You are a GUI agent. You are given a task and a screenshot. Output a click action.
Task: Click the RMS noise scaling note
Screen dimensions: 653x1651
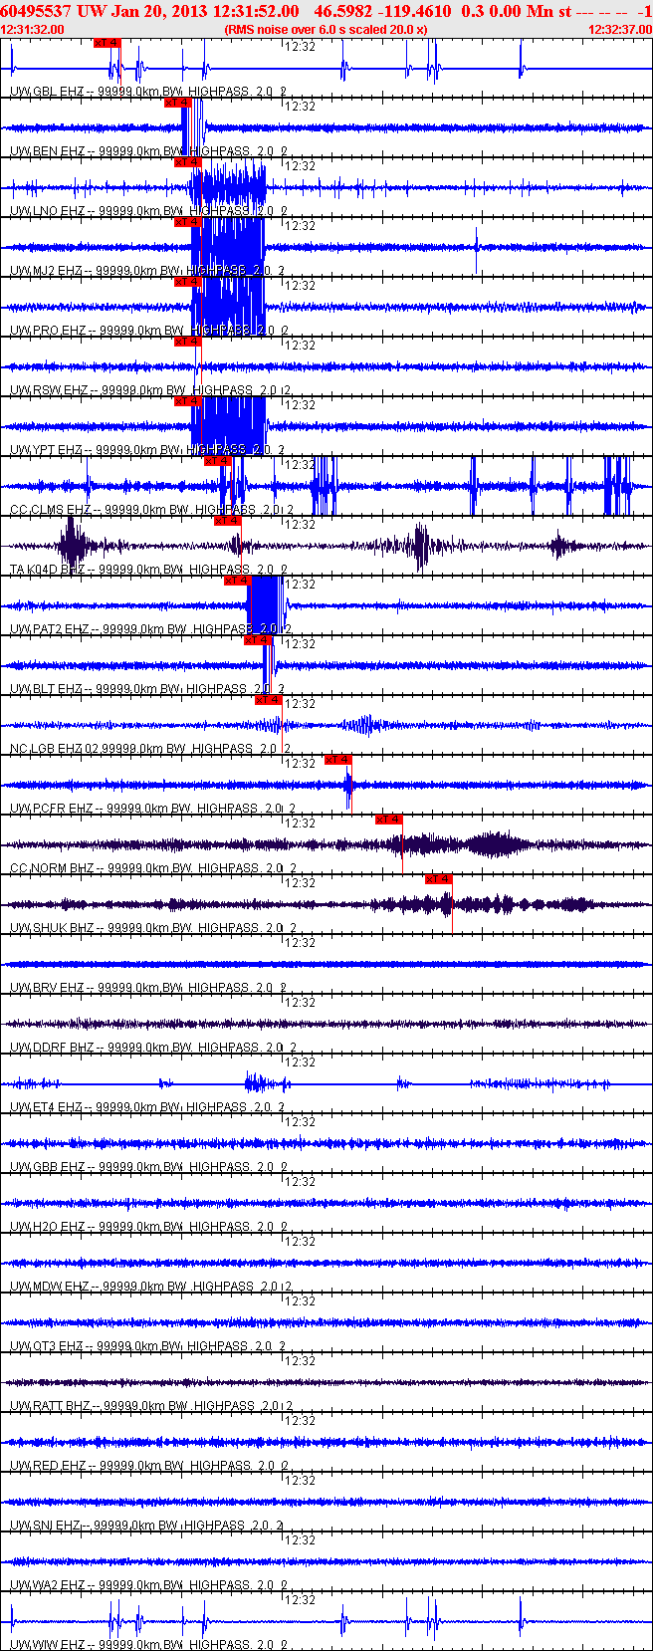[x=326, y=29]
